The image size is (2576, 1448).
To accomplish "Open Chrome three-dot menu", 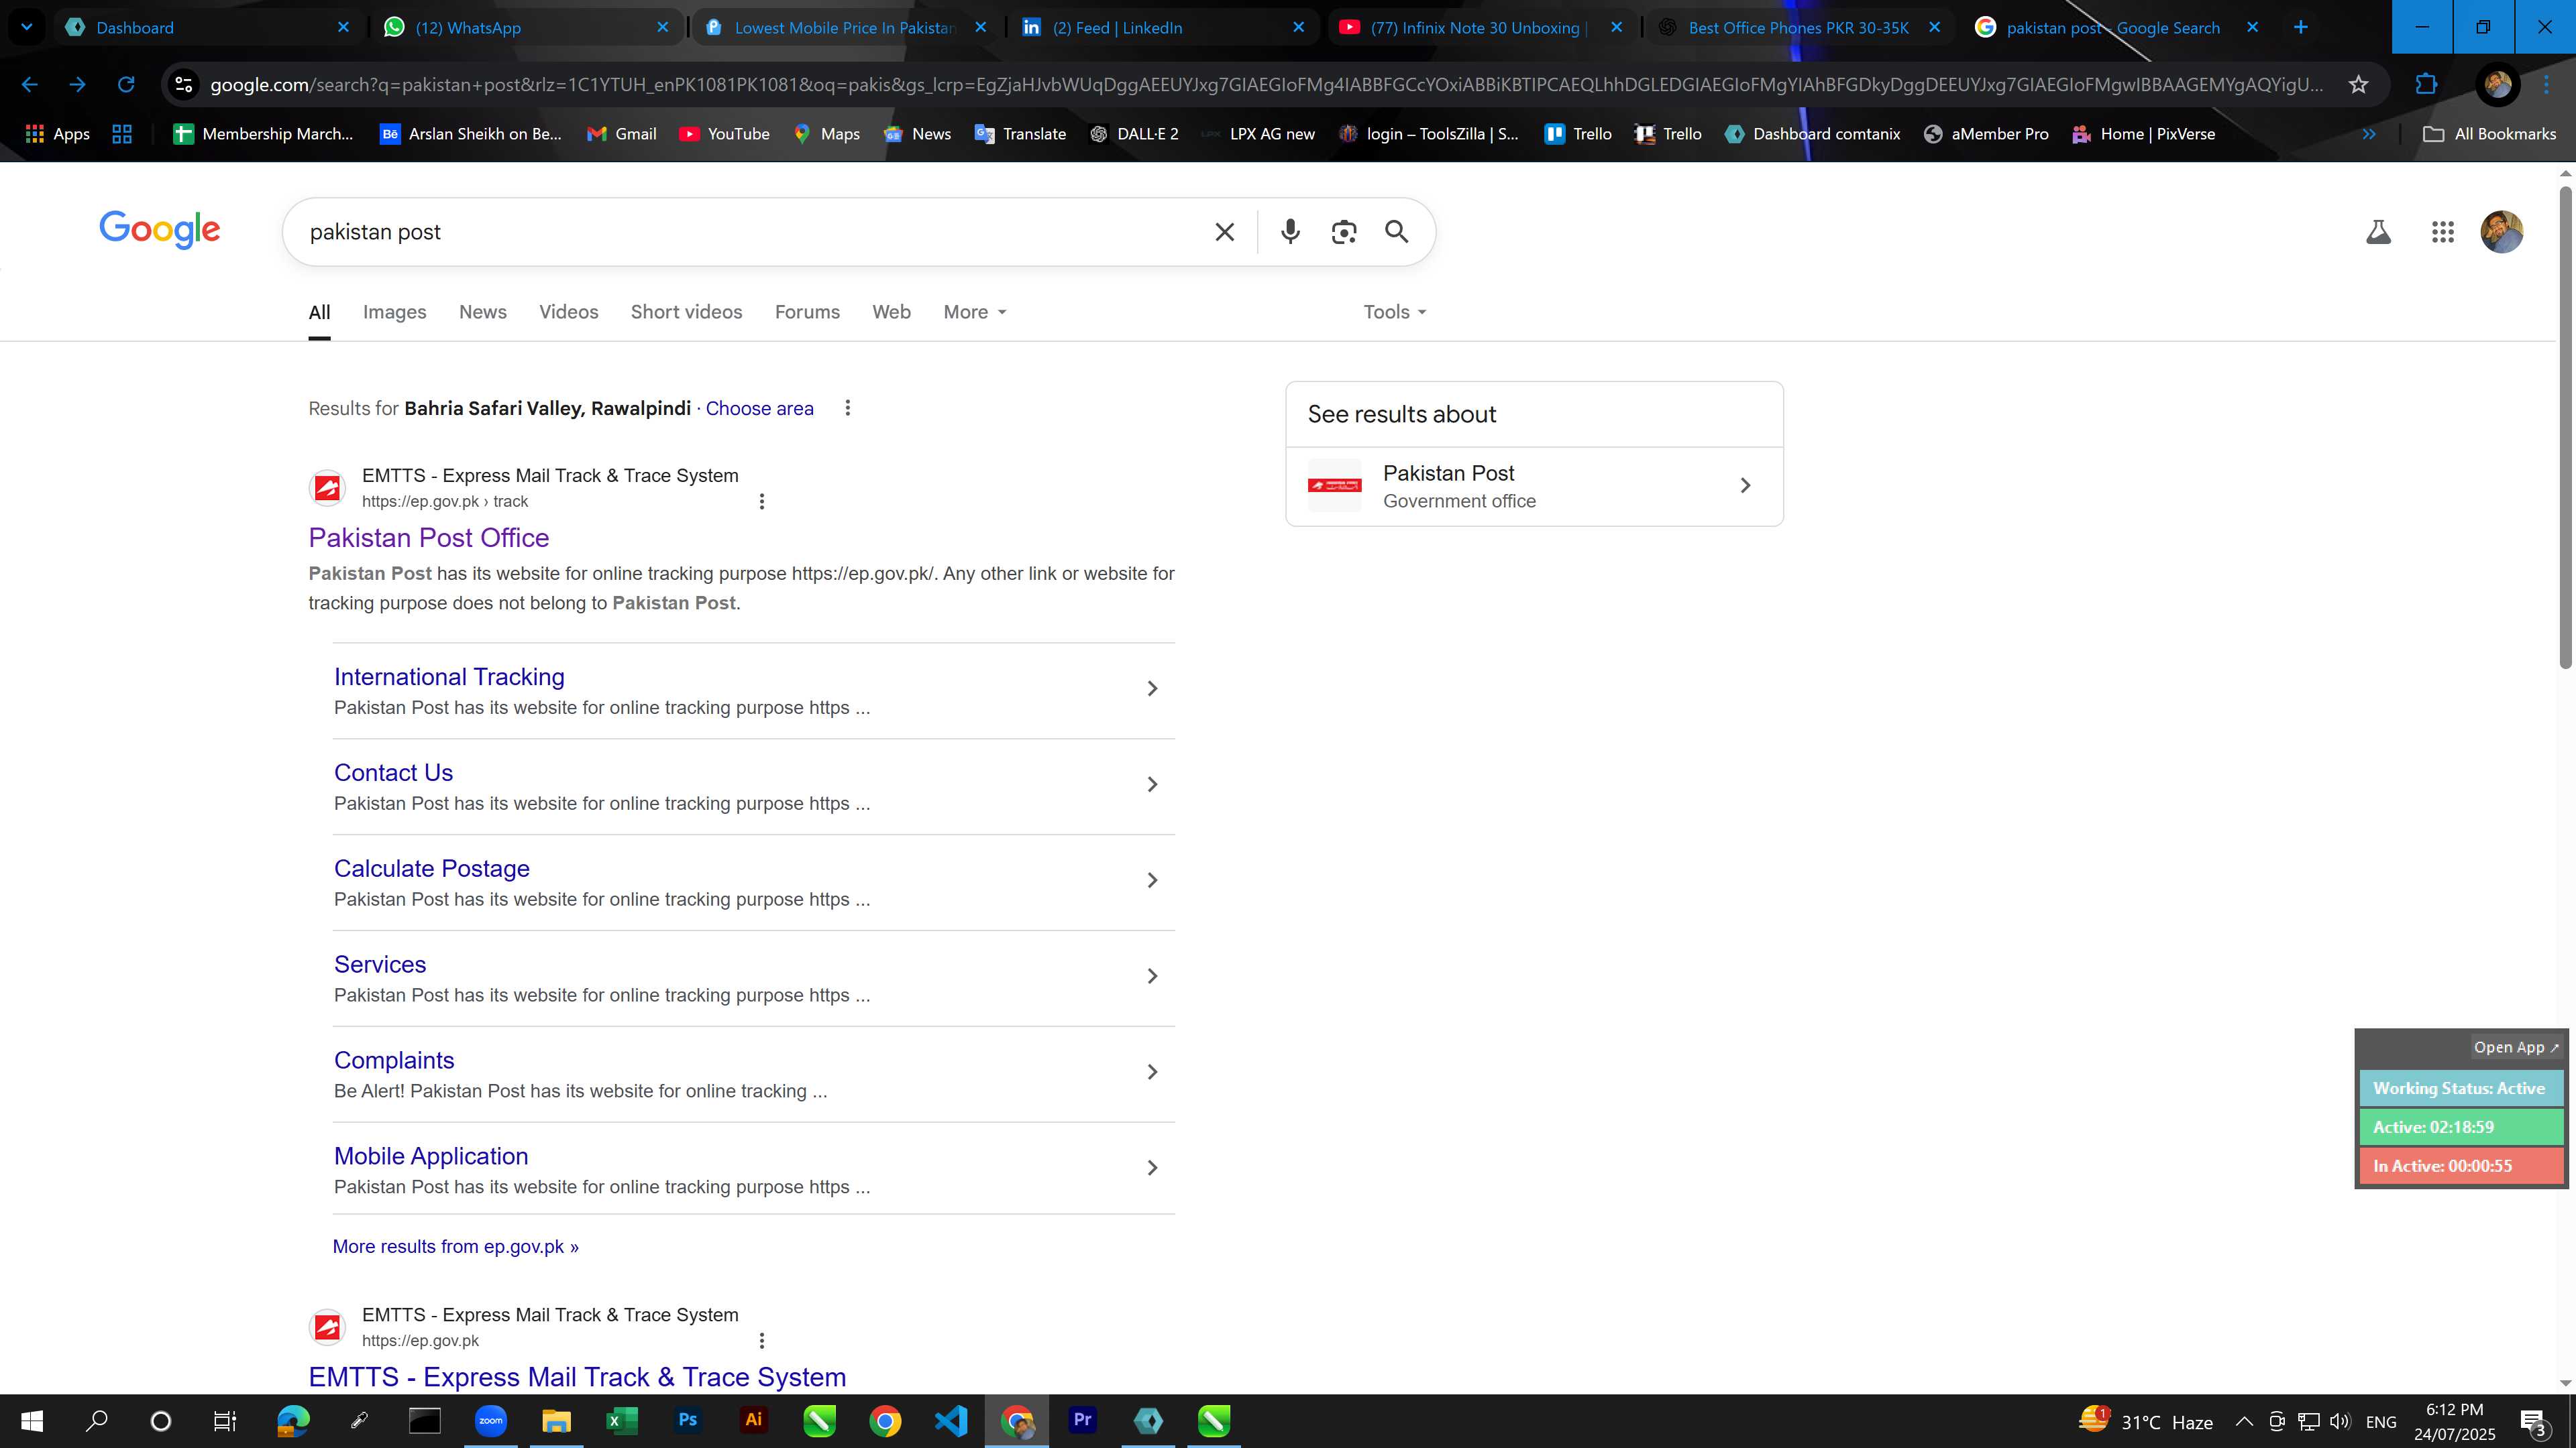I will tap(2546, 84).
